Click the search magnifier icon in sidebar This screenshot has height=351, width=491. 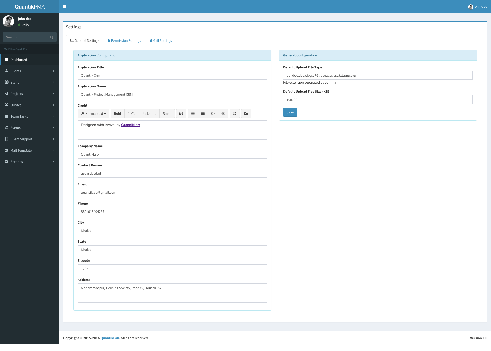pyautogui.click(x=51, y=37)
